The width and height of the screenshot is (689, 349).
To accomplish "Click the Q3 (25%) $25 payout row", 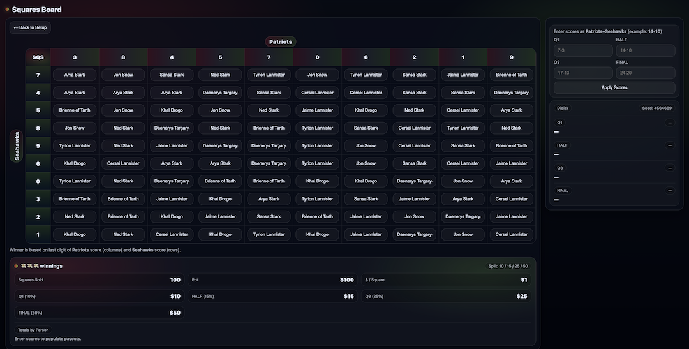I will pyautogui.click(x=446, y=296).
